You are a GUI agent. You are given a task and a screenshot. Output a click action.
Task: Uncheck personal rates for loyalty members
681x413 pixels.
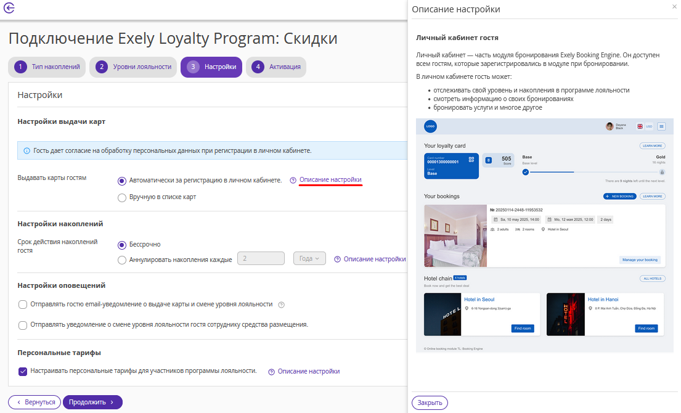tap(23, 371)
